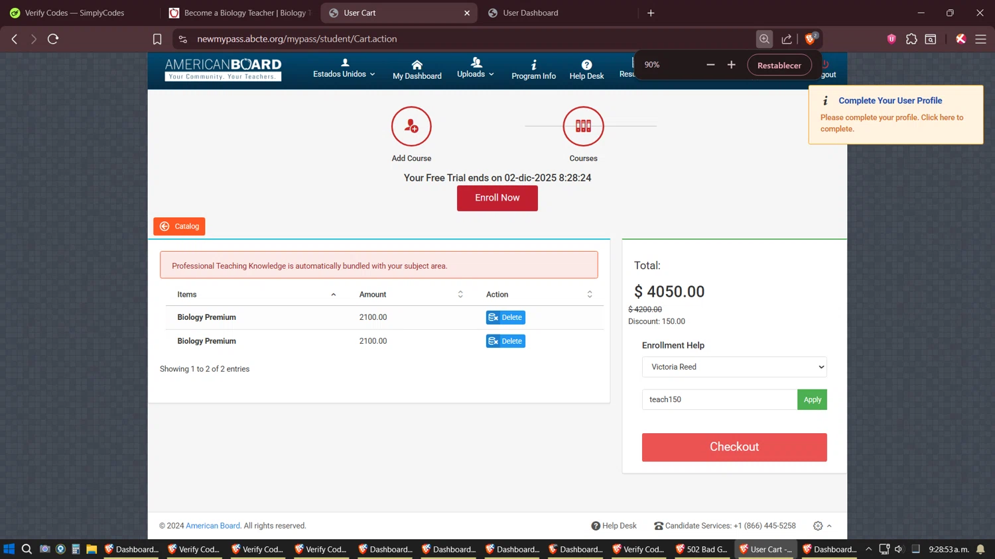Click the share page icon in address bar
This screenshot has height=559, width=995.
pos(787,39)
